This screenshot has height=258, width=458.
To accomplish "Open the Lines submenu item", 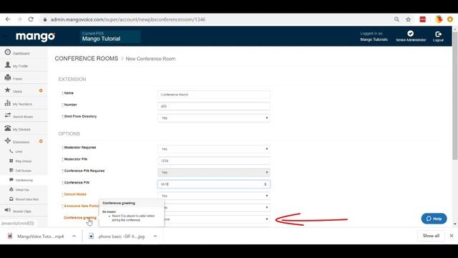I will coord(19,151).
